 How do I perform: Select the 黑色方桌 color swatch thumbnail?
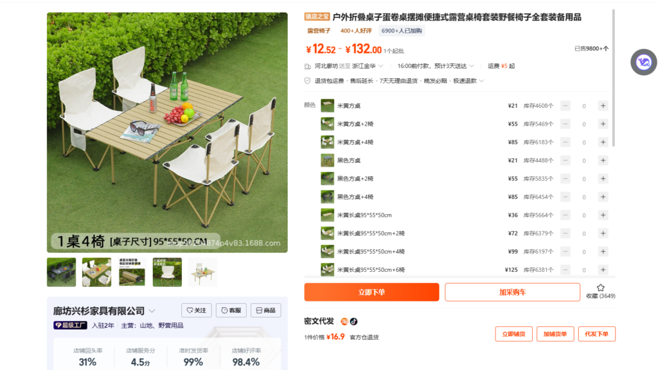(x=327, y=160)
